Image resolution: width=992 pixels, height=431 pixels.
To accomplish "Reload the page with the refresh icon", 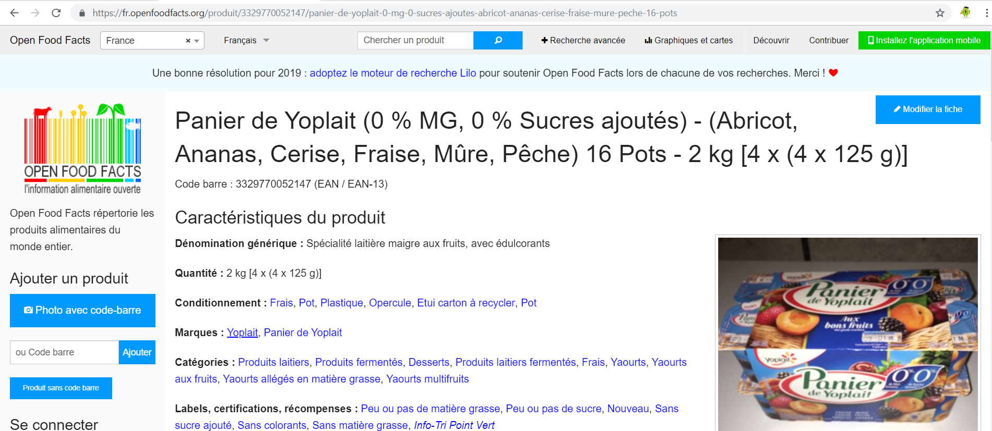I will click(x=56, y=13).
